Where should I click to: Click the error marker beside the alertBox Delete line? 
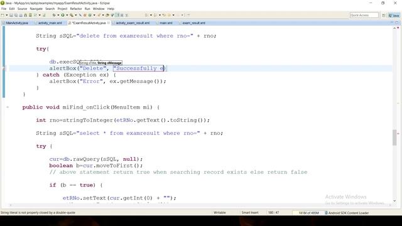tap(4, 68)
